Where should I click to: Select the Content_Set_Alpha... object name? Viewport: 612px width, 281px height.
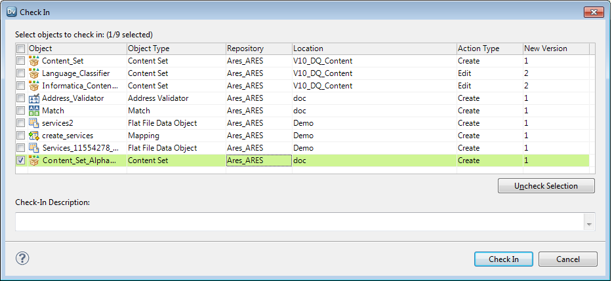(79, 160)
